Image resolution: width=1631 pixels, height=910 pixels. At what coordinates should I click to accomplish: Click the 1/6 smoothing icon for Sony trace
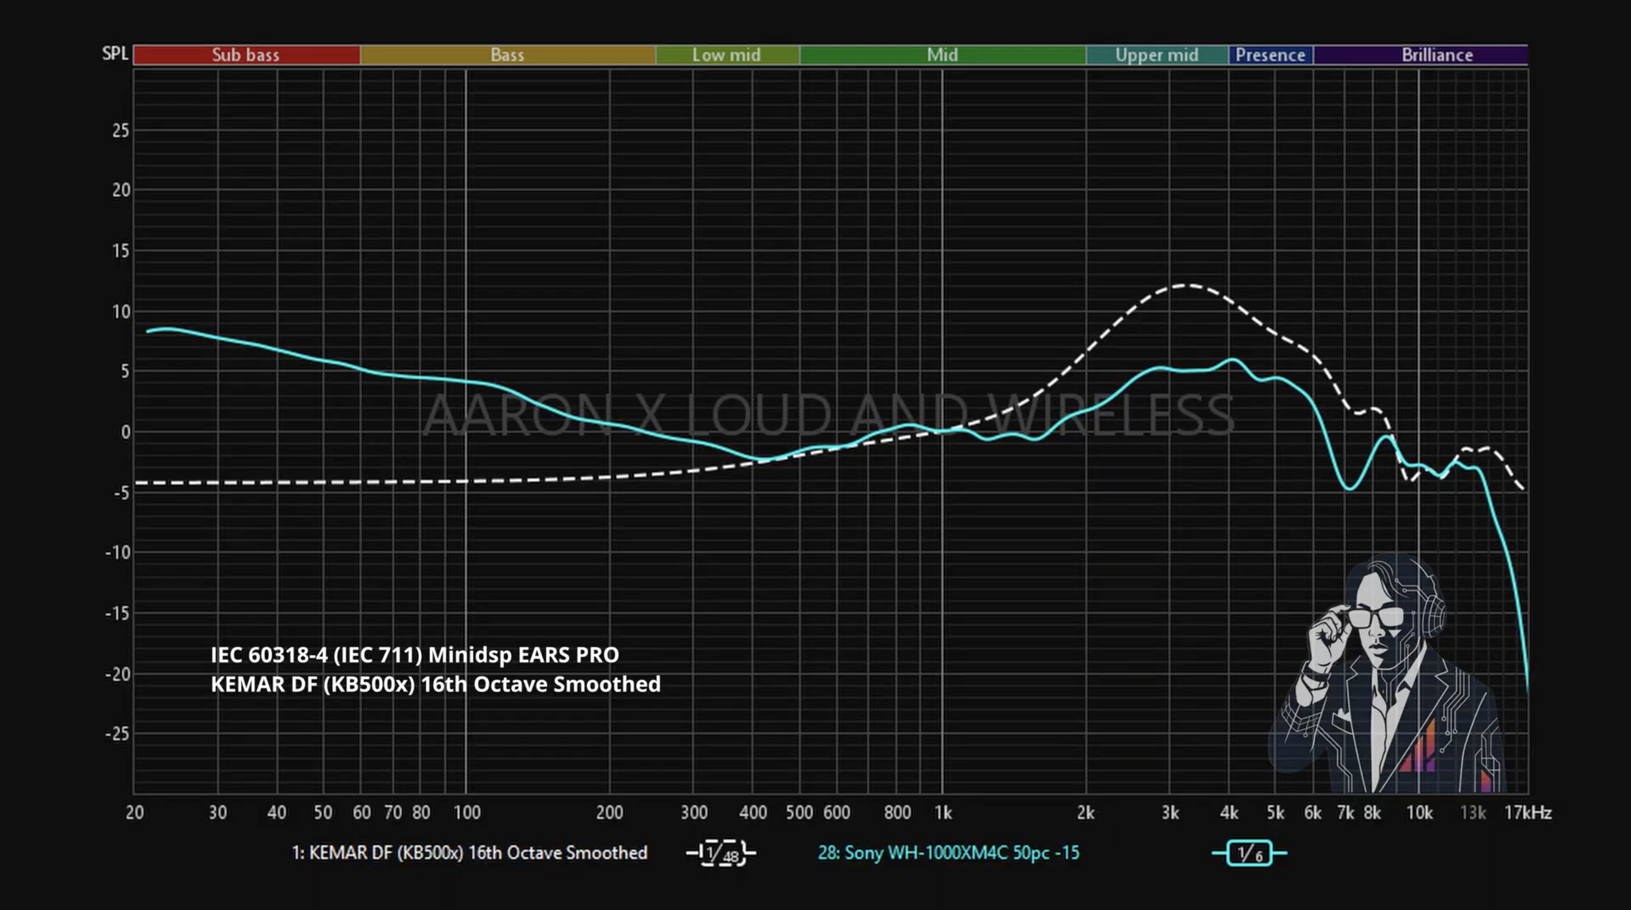tap(1249, 853)
